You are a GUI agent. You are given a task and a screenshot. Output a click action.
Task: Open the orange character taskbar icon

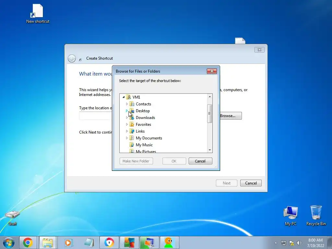click(x=169, y=243)
